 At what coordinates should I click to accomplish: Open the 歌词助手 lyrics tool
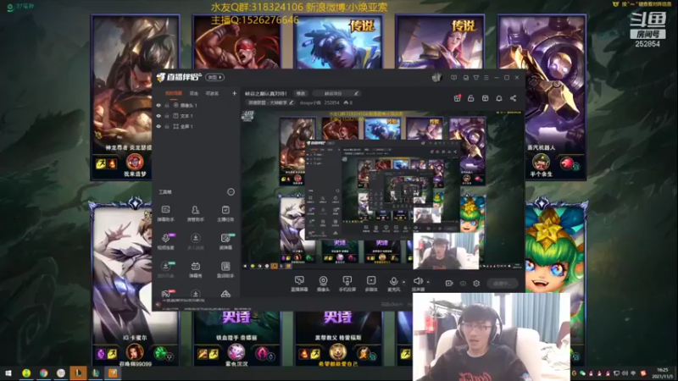[x=225, y=269]
